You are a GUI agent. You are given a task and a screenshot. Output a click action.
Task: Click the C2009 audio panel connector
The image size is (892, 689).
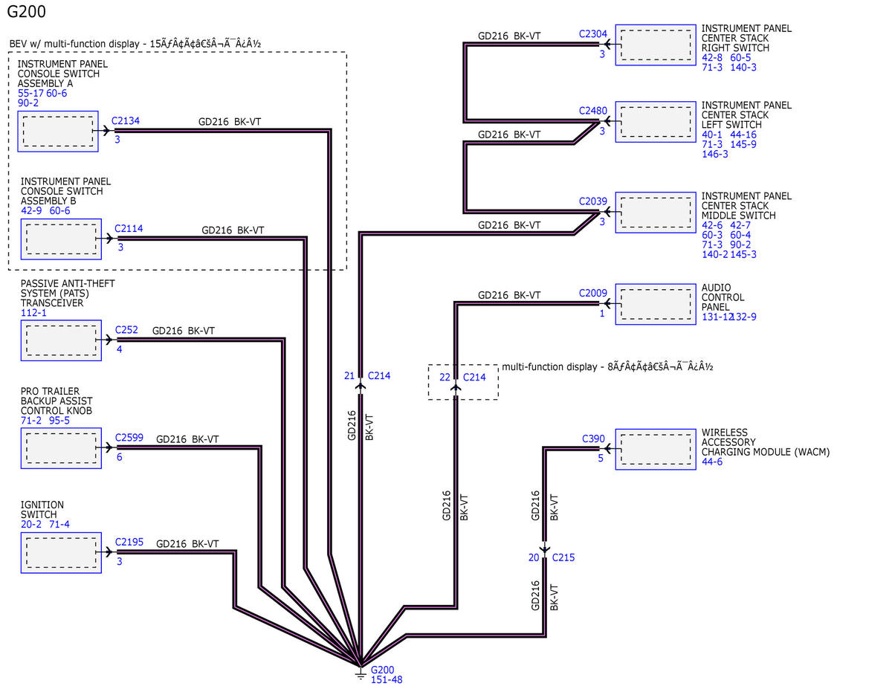coord(593,293)
